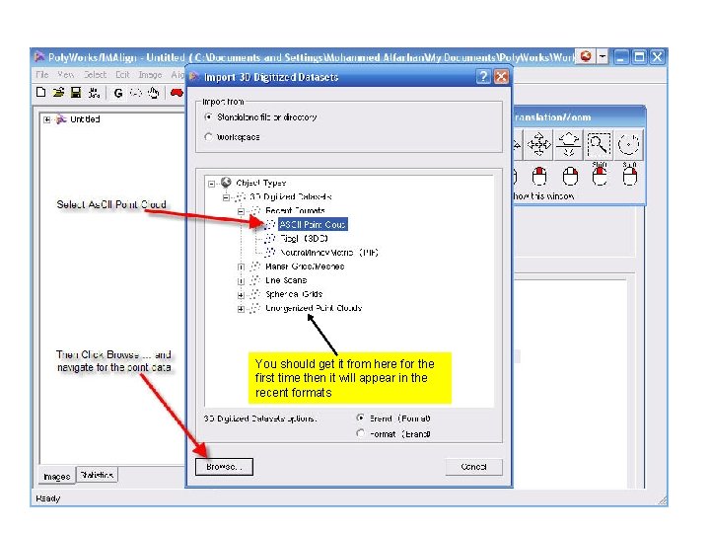Click the Spherical Grids label

294,294
